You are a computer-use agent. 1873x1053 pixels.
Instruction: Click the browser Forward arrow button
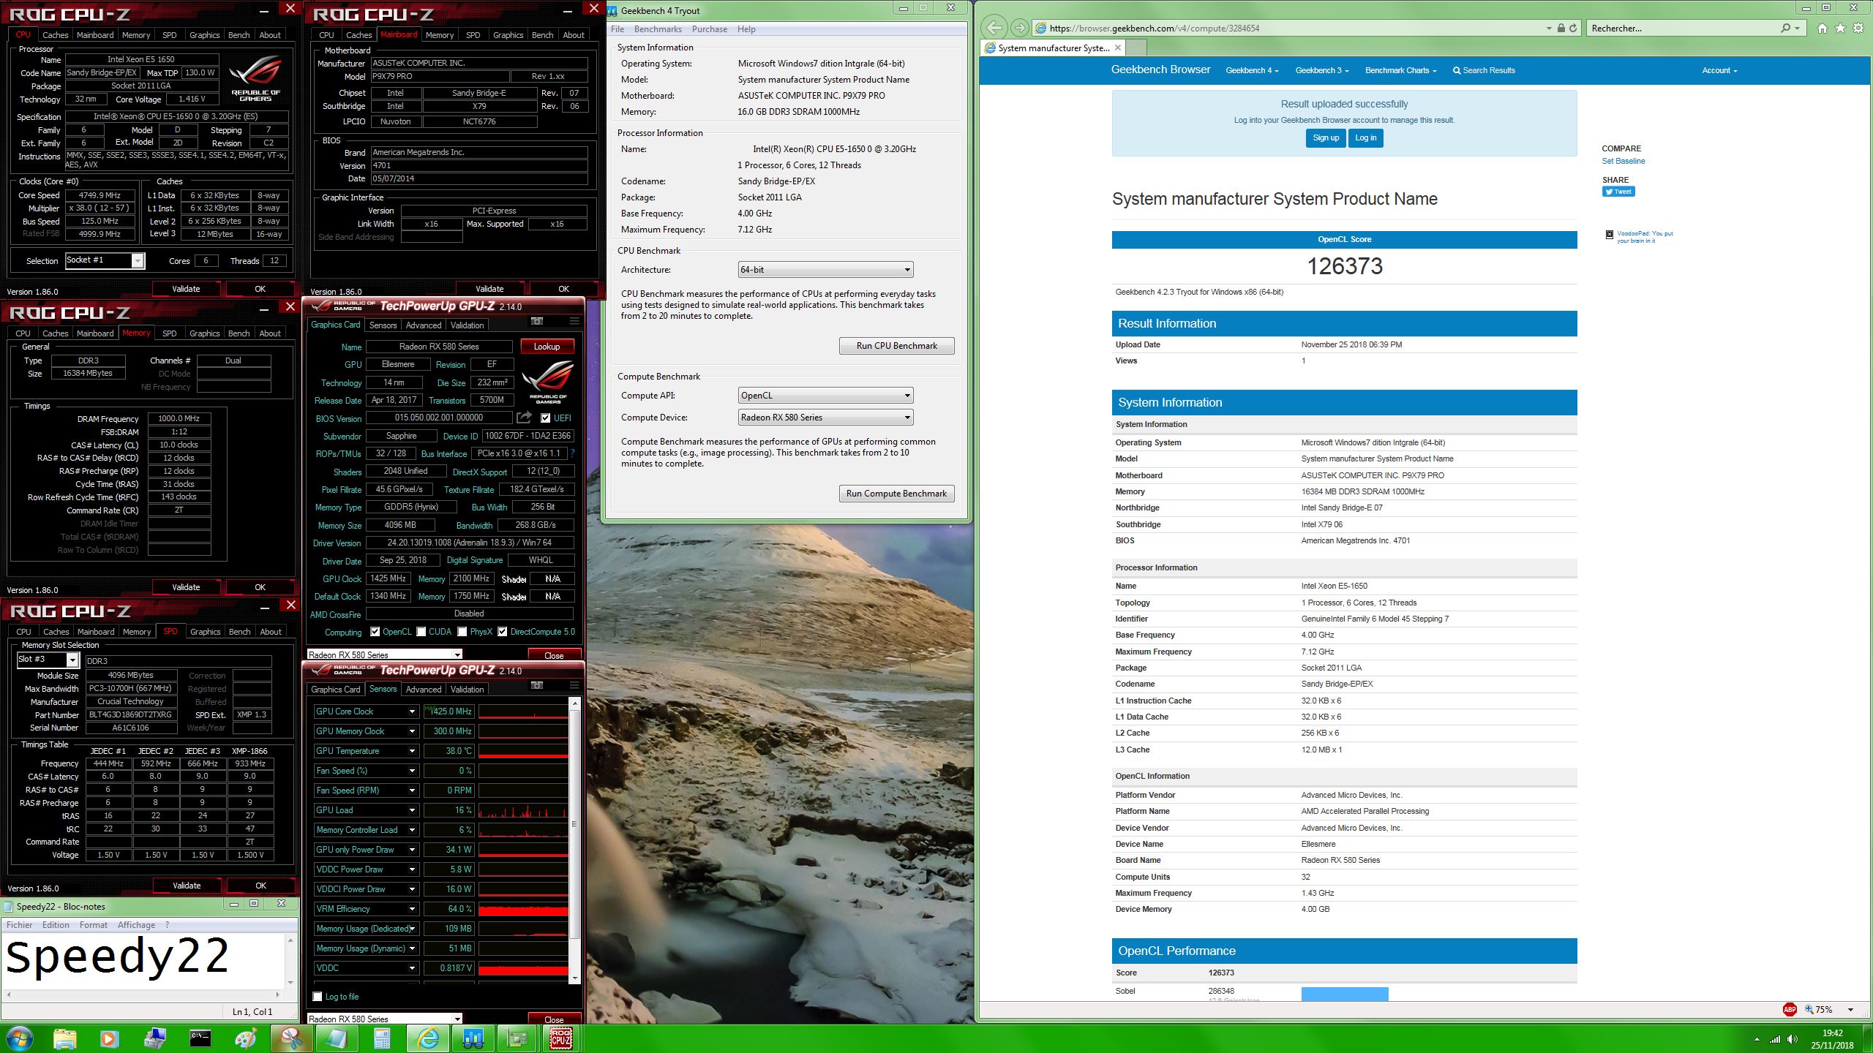point(1019,28)
